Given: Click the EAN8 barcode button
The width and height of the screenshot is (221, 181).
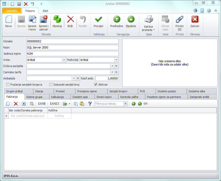Looking at the screenshot, I should click(42, 104).
